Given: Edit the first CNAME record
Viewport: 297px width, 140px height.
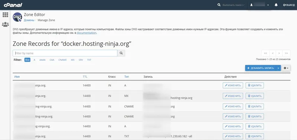Looking at the screenshot, I should point(233,106).
